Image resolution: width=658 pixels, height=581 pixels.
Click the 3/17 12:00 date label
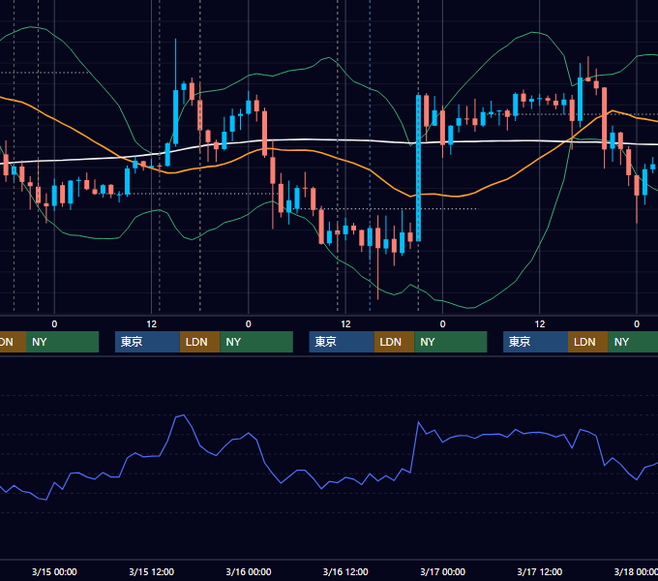(540, 571)
